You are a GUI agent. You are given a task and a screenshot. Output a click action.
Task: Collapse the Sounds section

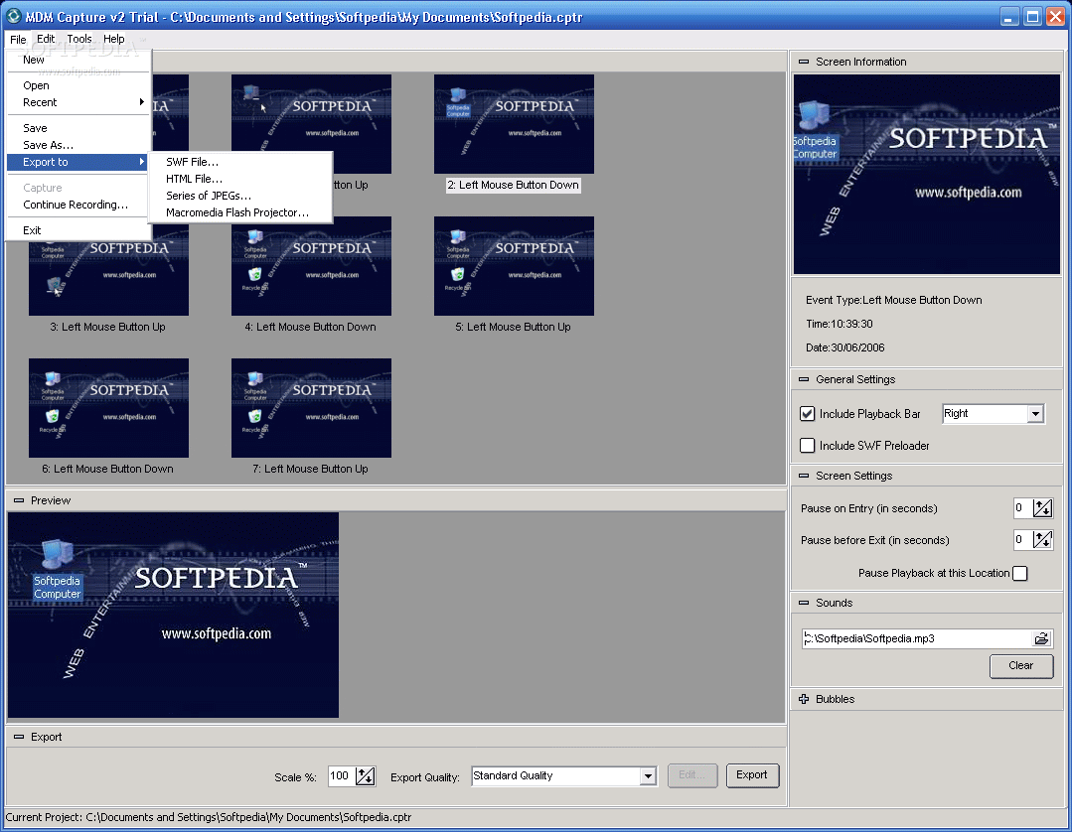[804, 603]
